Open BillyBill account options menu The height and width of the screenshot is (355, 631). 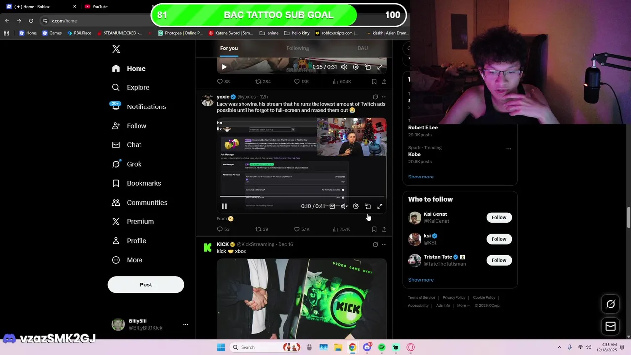(x=186, y=324)
